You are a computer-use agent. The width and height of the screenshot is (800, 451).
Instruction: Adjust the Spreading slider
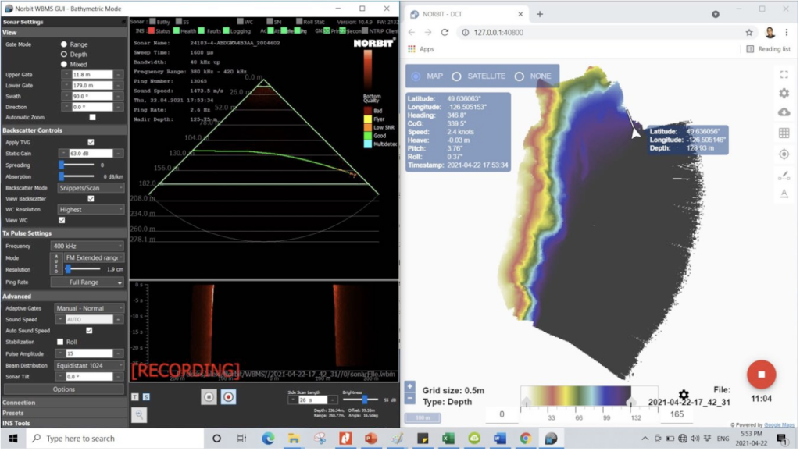(77, 165)
